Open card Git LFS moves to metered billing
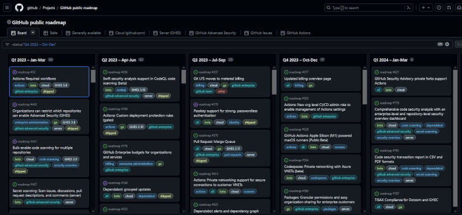 [219, 79]
